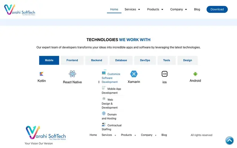This screenshot has width=237, height=148.
Task: Show the Tools tab
Action: click(x=167, y=60)
